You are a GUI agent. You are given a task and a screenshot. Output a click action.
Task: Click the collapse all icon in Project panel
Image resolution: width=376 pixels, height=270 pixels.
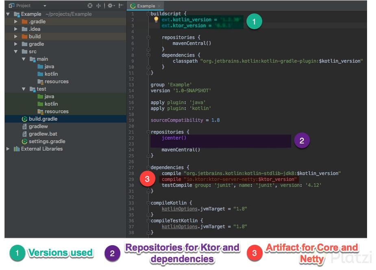point(99,6)
